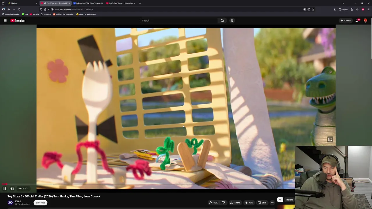Dislike the video with thumbs down

pos(223,203)
